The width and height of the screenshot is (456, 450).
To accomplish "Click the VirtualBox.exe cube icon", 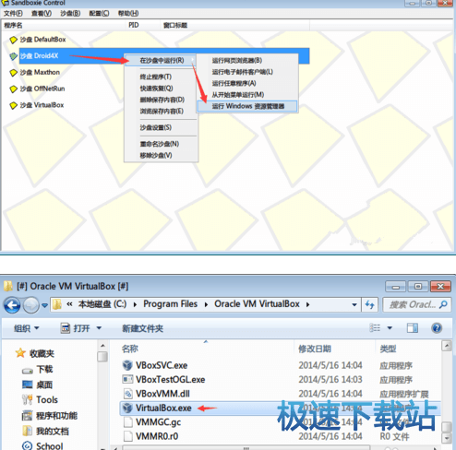I will [x=127, y=408].
